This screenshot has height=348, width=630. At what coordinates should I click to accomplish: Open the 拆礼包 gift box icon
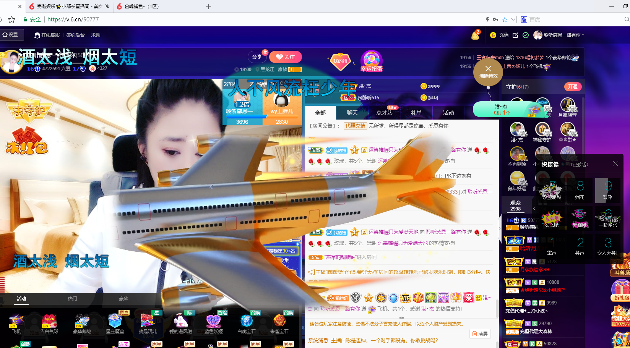pyautogui.click(x=620, y=290)
